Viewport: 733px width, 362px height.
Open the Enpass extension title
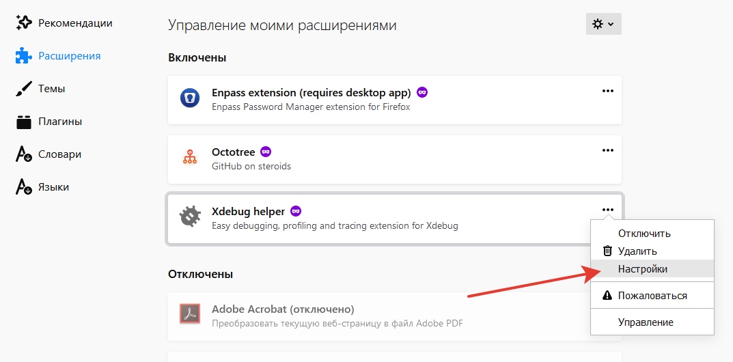tap(312, 92)
